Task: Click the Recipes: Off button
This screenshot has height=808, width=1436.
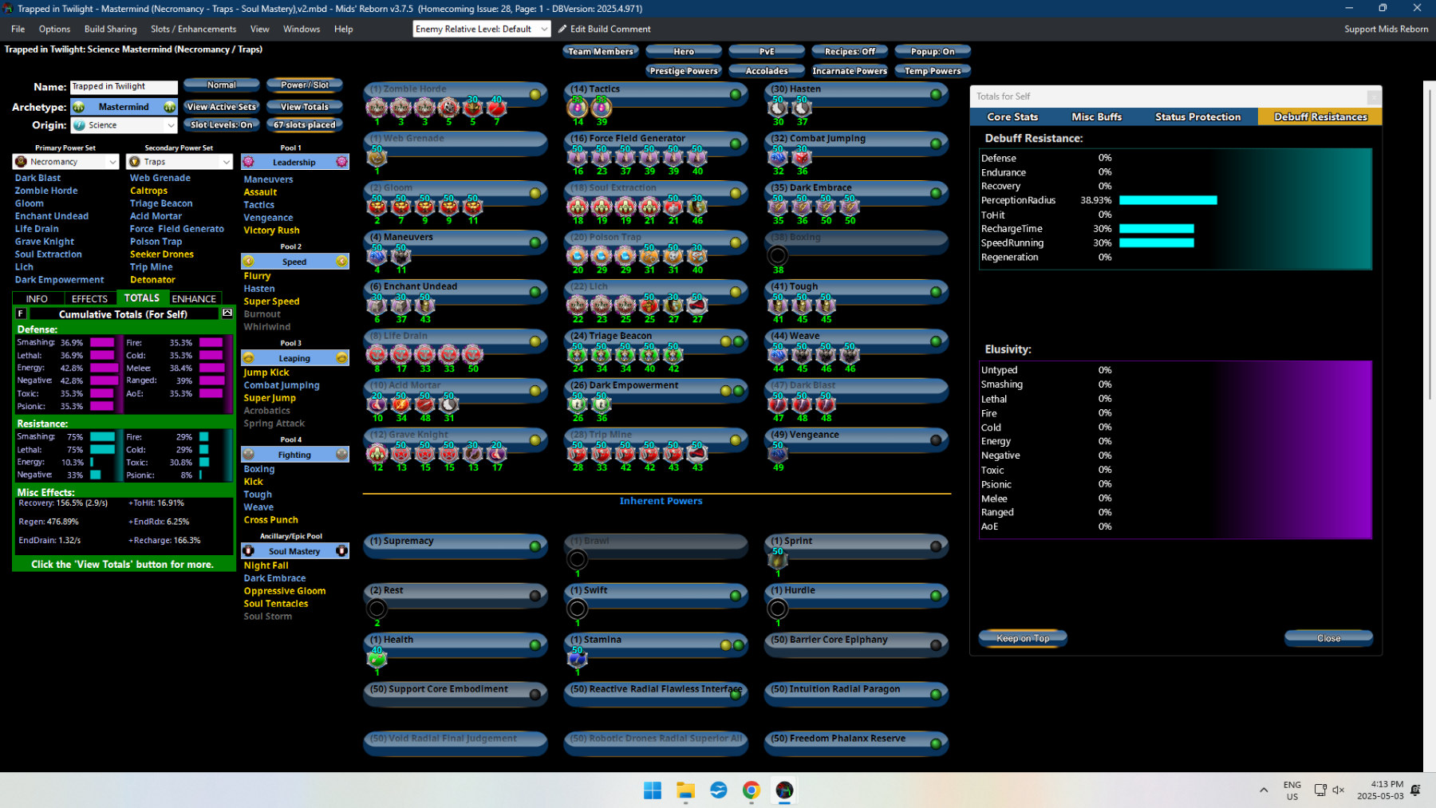Action: pos(850,52)
